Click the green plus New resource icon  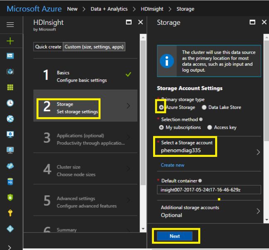[x=10, y=41]
